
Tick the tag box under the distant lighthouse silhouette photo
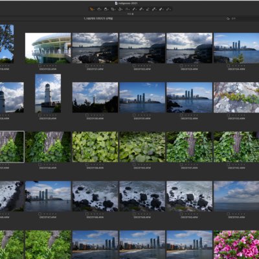coord(87,115)
